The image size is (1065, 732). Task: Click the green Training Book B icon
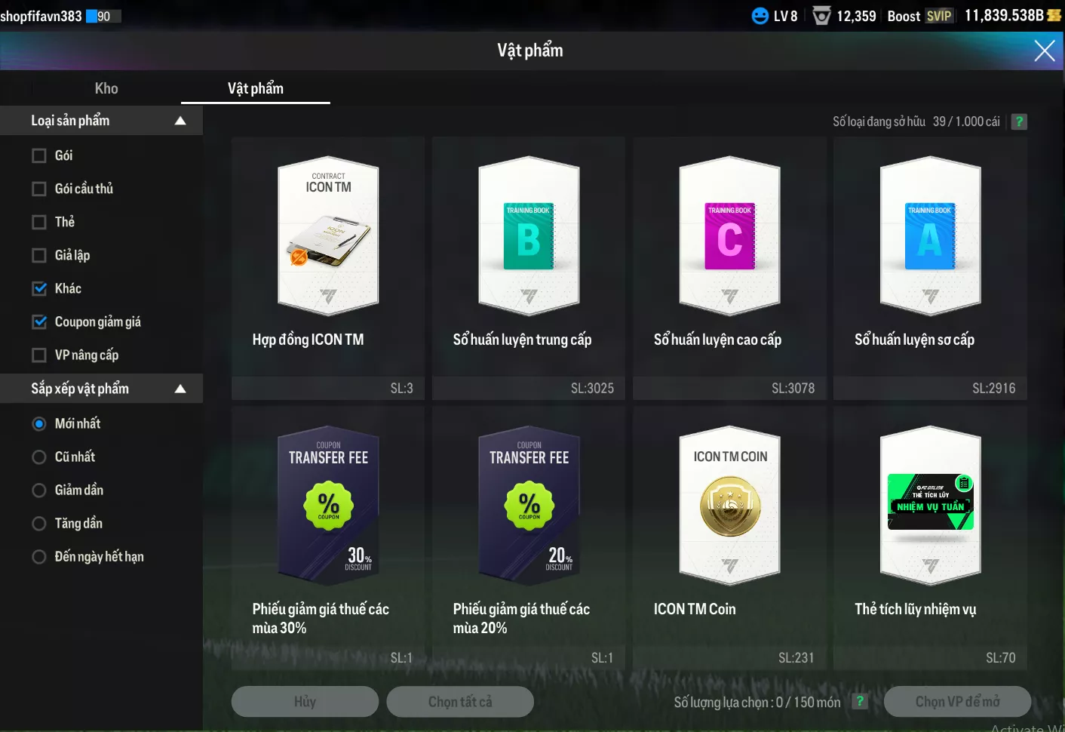click(529, 237)
